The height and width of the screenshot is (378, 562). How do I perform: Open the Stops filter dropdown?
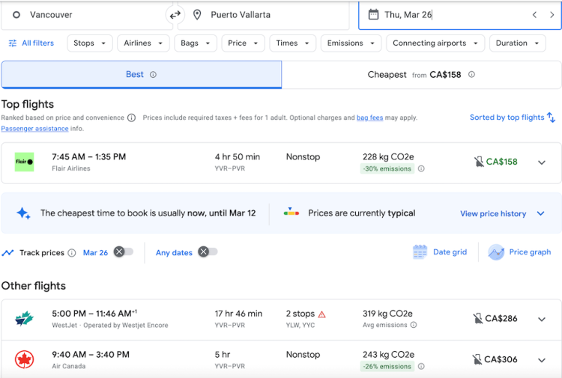(x=90, y=43)
